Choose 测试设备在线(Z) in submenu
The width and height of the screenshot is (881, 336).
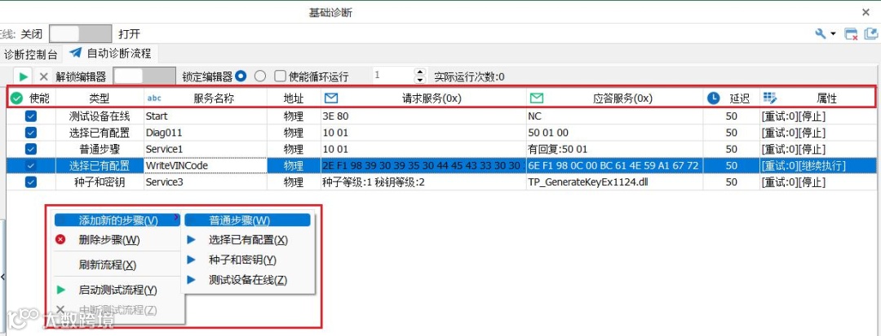tap(247, 279)
